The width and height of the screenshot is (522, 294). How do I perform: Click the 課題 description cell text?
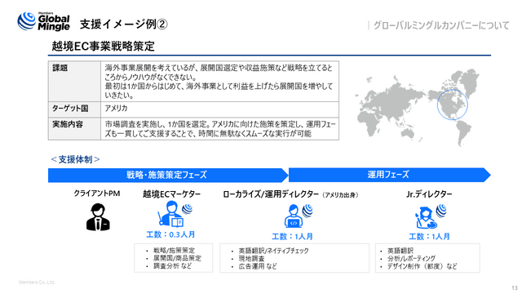tap(219, 82)
